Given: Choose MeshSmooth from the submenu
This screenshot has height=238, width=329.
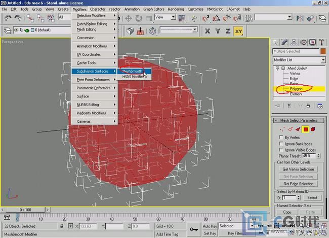Looking at the screenshot, I should (x=134, y=71).
